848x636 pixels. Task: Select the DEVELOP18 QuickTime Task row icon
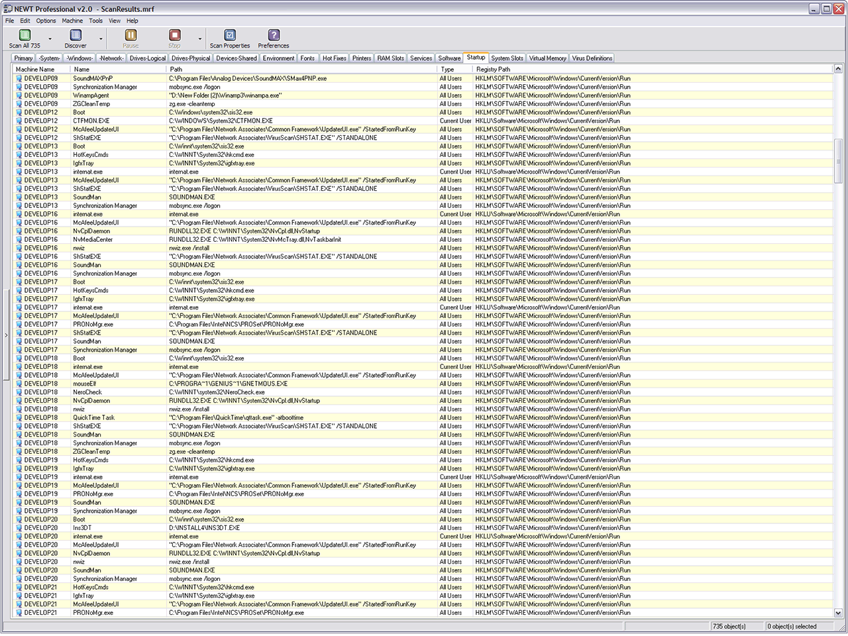(x=19, y=418)
